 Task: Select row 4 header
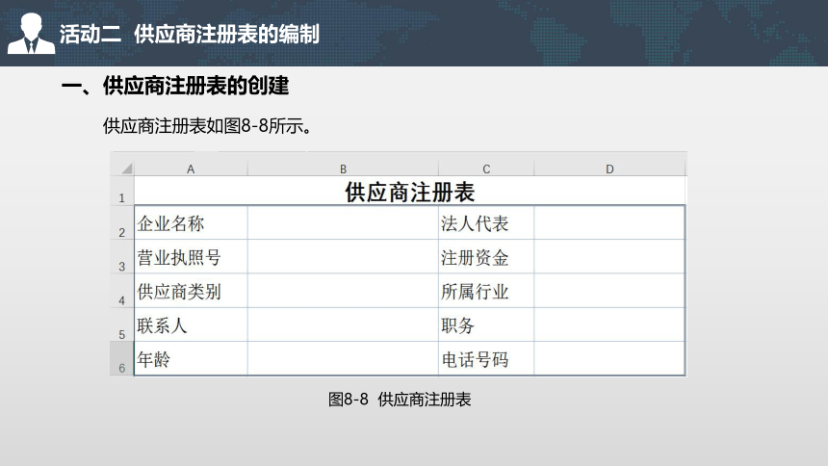(x=122, y=291)
